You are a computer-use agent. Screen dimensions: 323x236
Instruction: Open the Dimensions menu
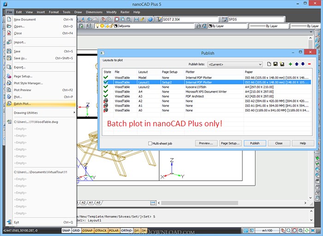click(94, 12)
